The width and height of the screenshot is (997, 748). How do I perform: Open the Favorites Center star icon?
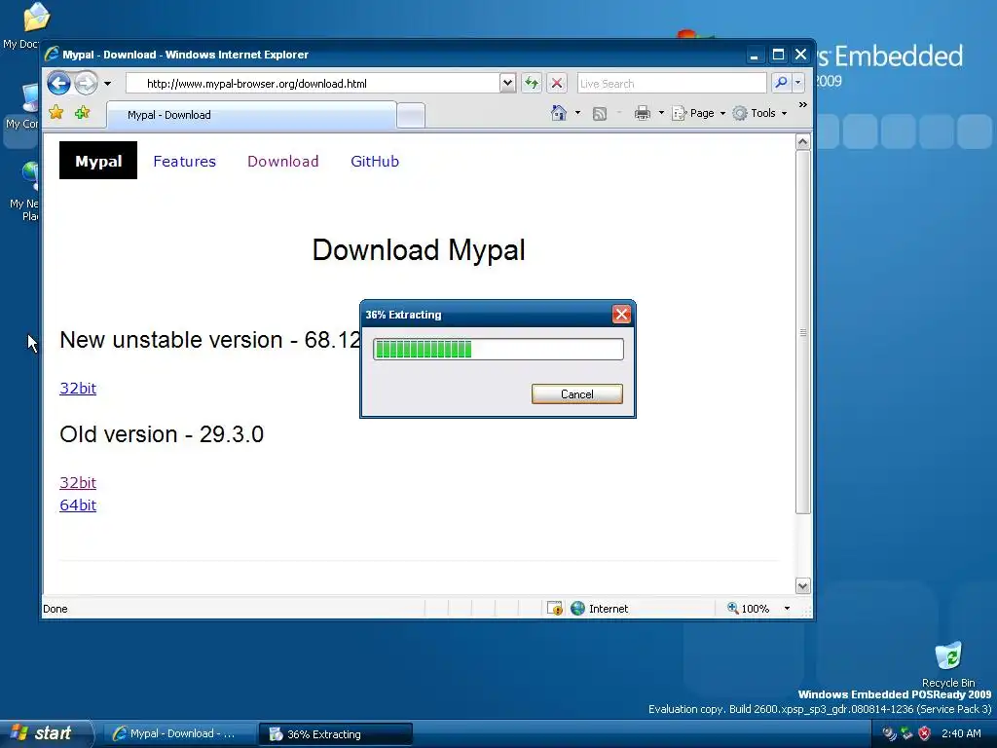point(55,113)
